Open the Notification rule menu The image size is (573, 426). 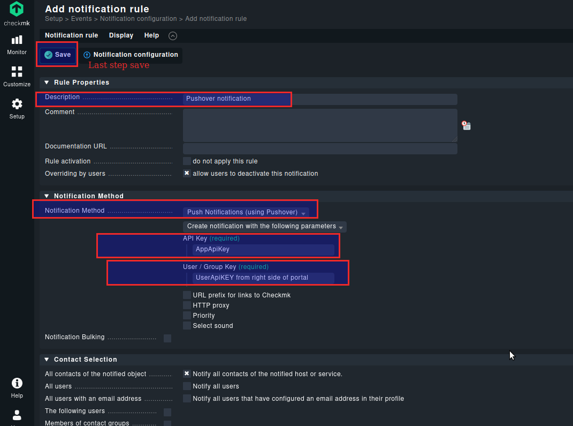click(x=71, y=35)
